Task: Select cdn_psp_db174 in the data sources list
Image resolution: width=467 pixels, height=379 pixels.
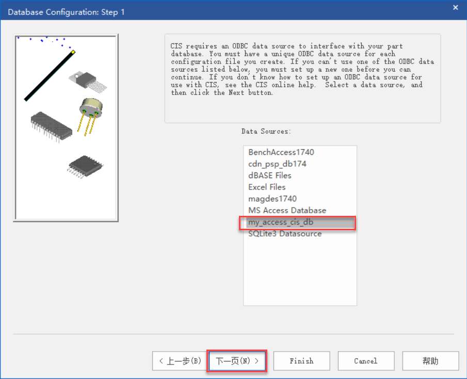Action: 277,164
